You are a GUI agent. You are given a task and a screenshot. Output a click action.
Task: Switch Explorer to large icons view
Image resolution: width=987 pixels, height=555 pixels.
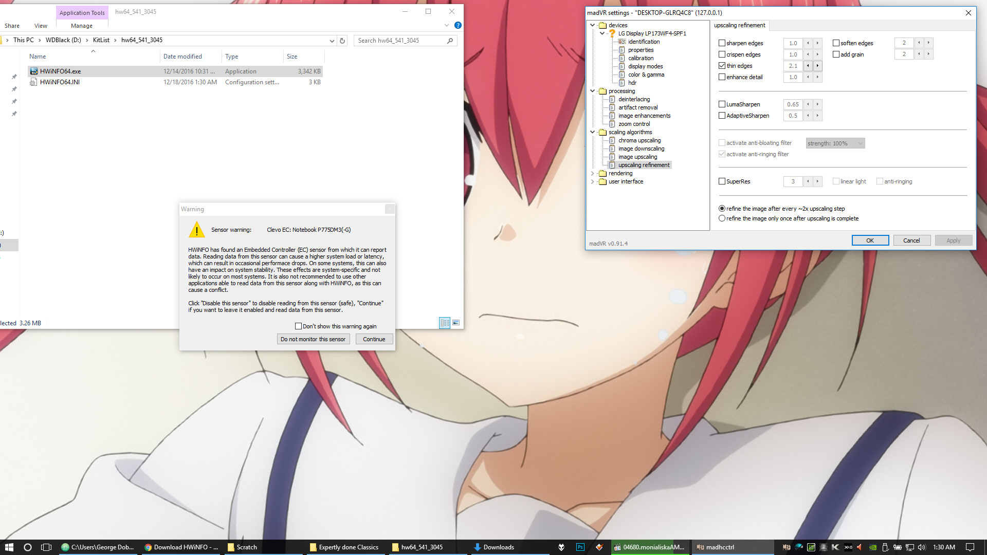(456, 323)
